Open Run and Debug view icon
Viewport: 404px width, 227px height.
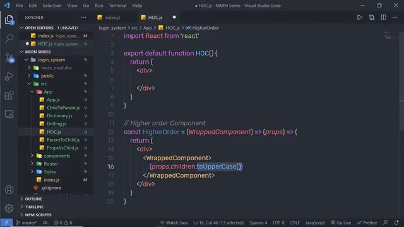click(9, 76)
